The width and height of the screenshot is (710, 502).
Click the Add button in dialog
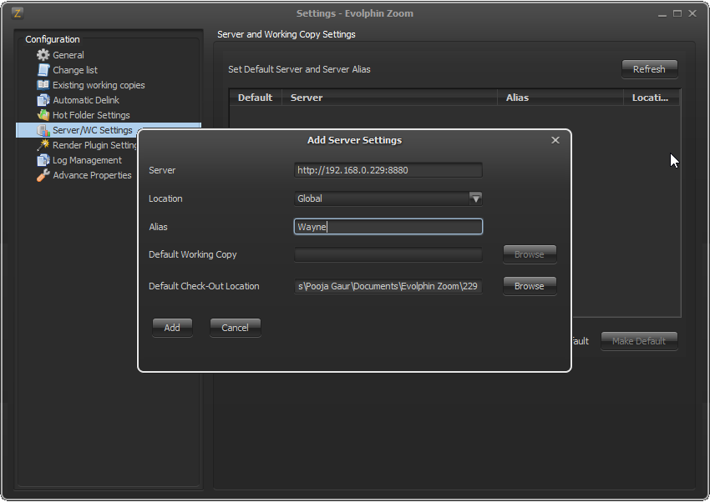pyautogui.click(x=172, y=328)
